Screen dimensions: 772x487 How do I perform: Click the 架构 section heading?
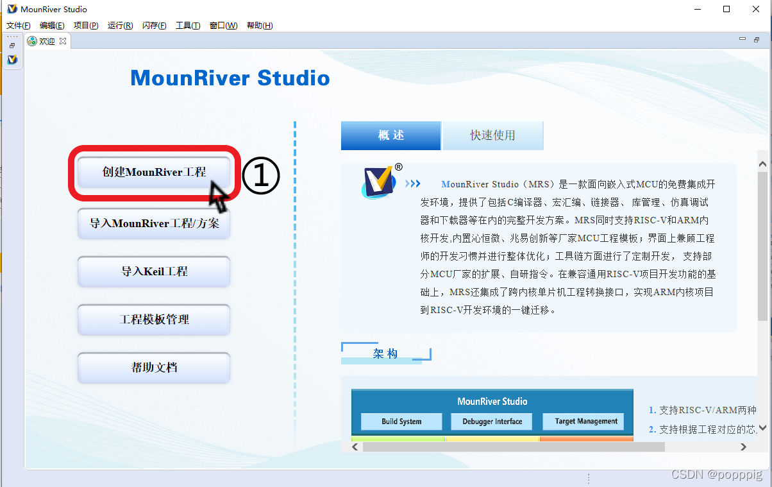click(x=385, y=354)
